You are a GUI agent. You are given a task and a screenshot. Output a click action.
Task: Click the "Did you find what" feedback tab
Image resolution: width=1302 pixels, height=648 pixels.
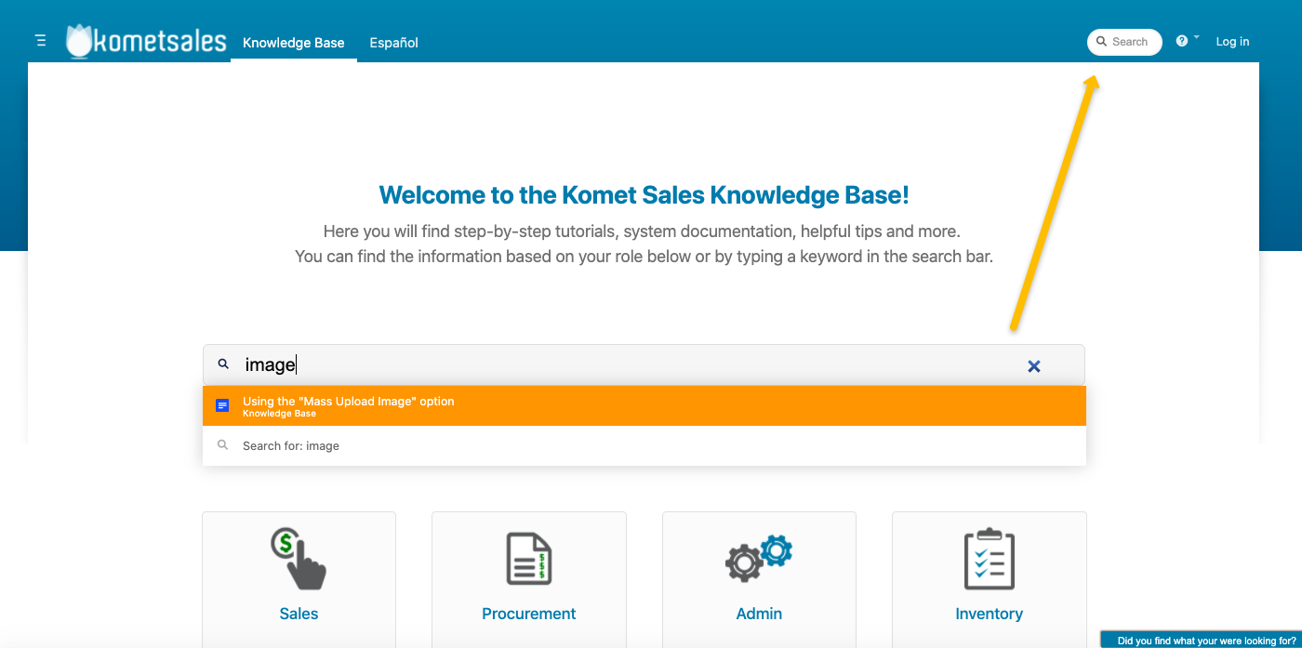tap(1202, 640)
